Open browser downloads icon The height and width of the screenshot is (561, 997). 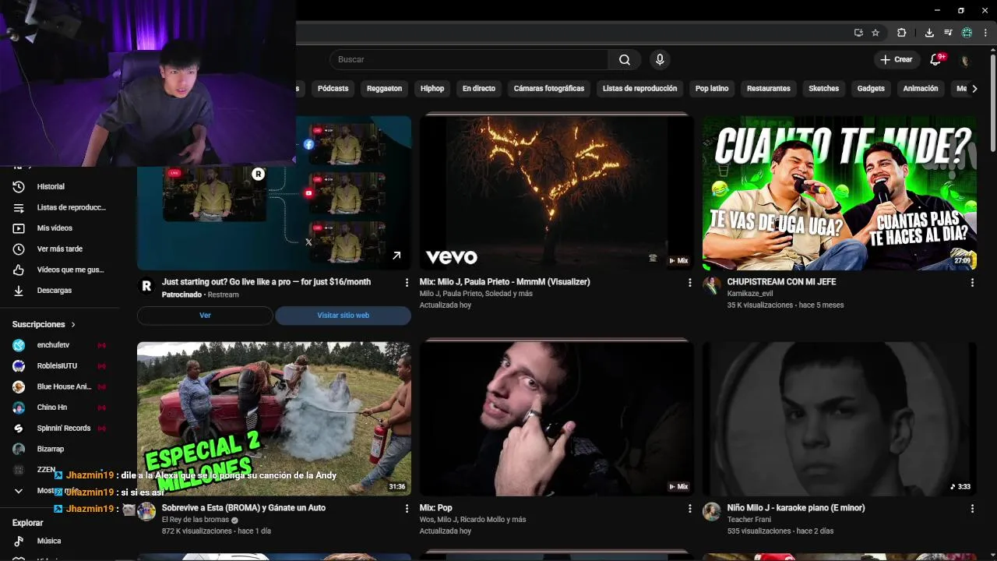coord(929,33)
